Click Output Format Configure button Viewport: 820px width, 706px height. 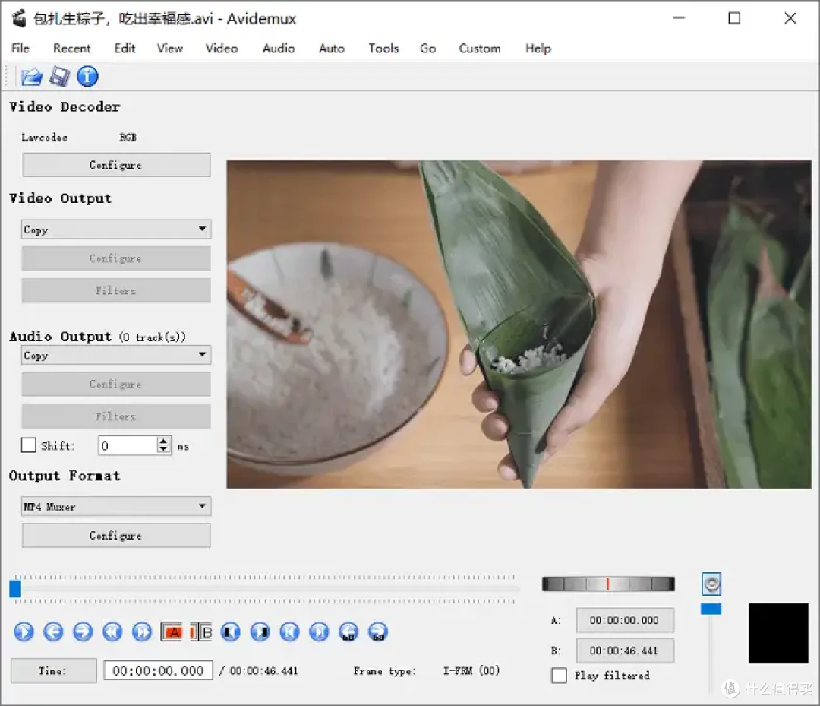(116, 535)
